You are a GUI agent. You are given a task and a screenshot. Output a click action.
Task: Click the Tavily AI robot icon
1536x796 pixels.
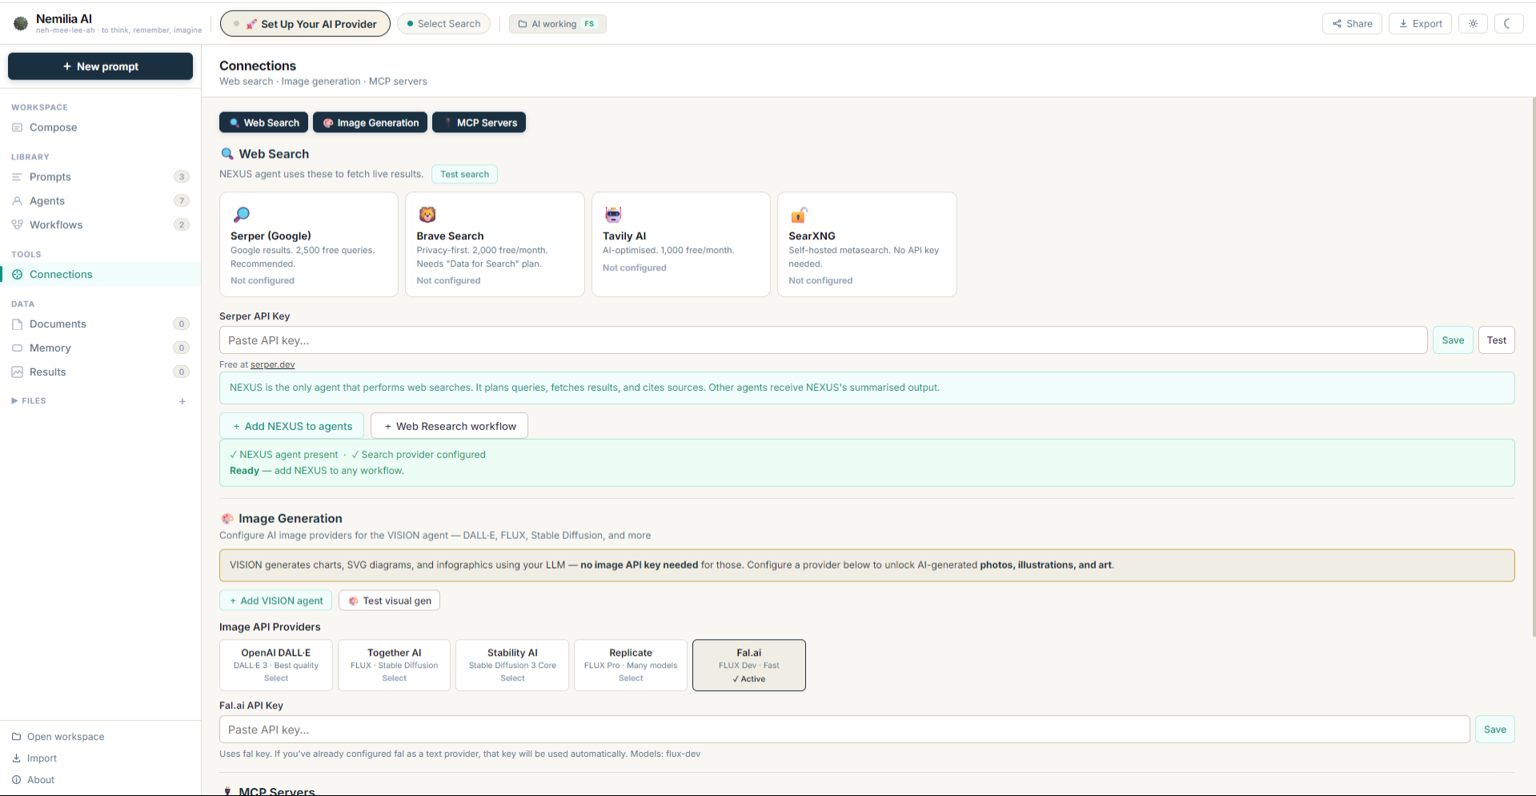click(613, 215)
